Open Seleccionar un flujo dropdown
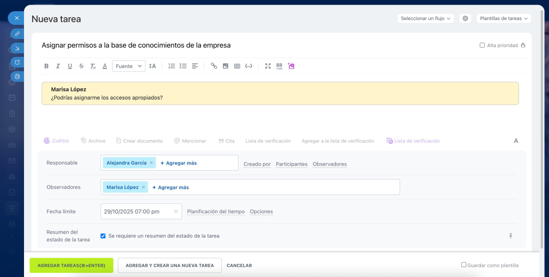The height and width of the screenshot is (277, 549). [x=425, y=18]
